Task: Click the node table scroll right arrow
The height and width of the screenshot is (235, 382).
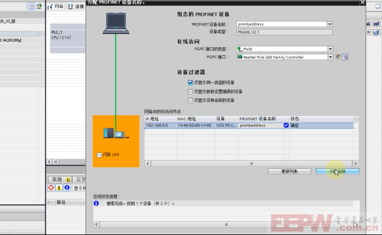Action: tap(356, 163)
